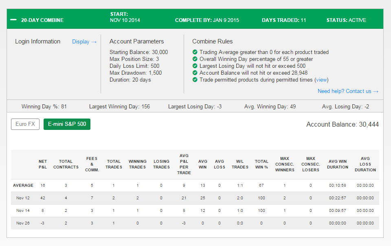
Task: Click Max Drawdown: 1,500 text
Action: 136,73
